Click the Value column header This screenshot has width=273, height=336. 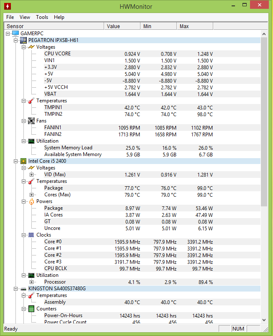pos(122,26)
